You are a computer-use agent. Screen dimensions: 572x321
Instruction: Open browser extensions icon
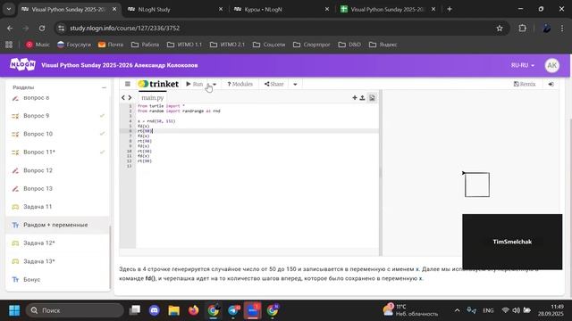point(522,28)
